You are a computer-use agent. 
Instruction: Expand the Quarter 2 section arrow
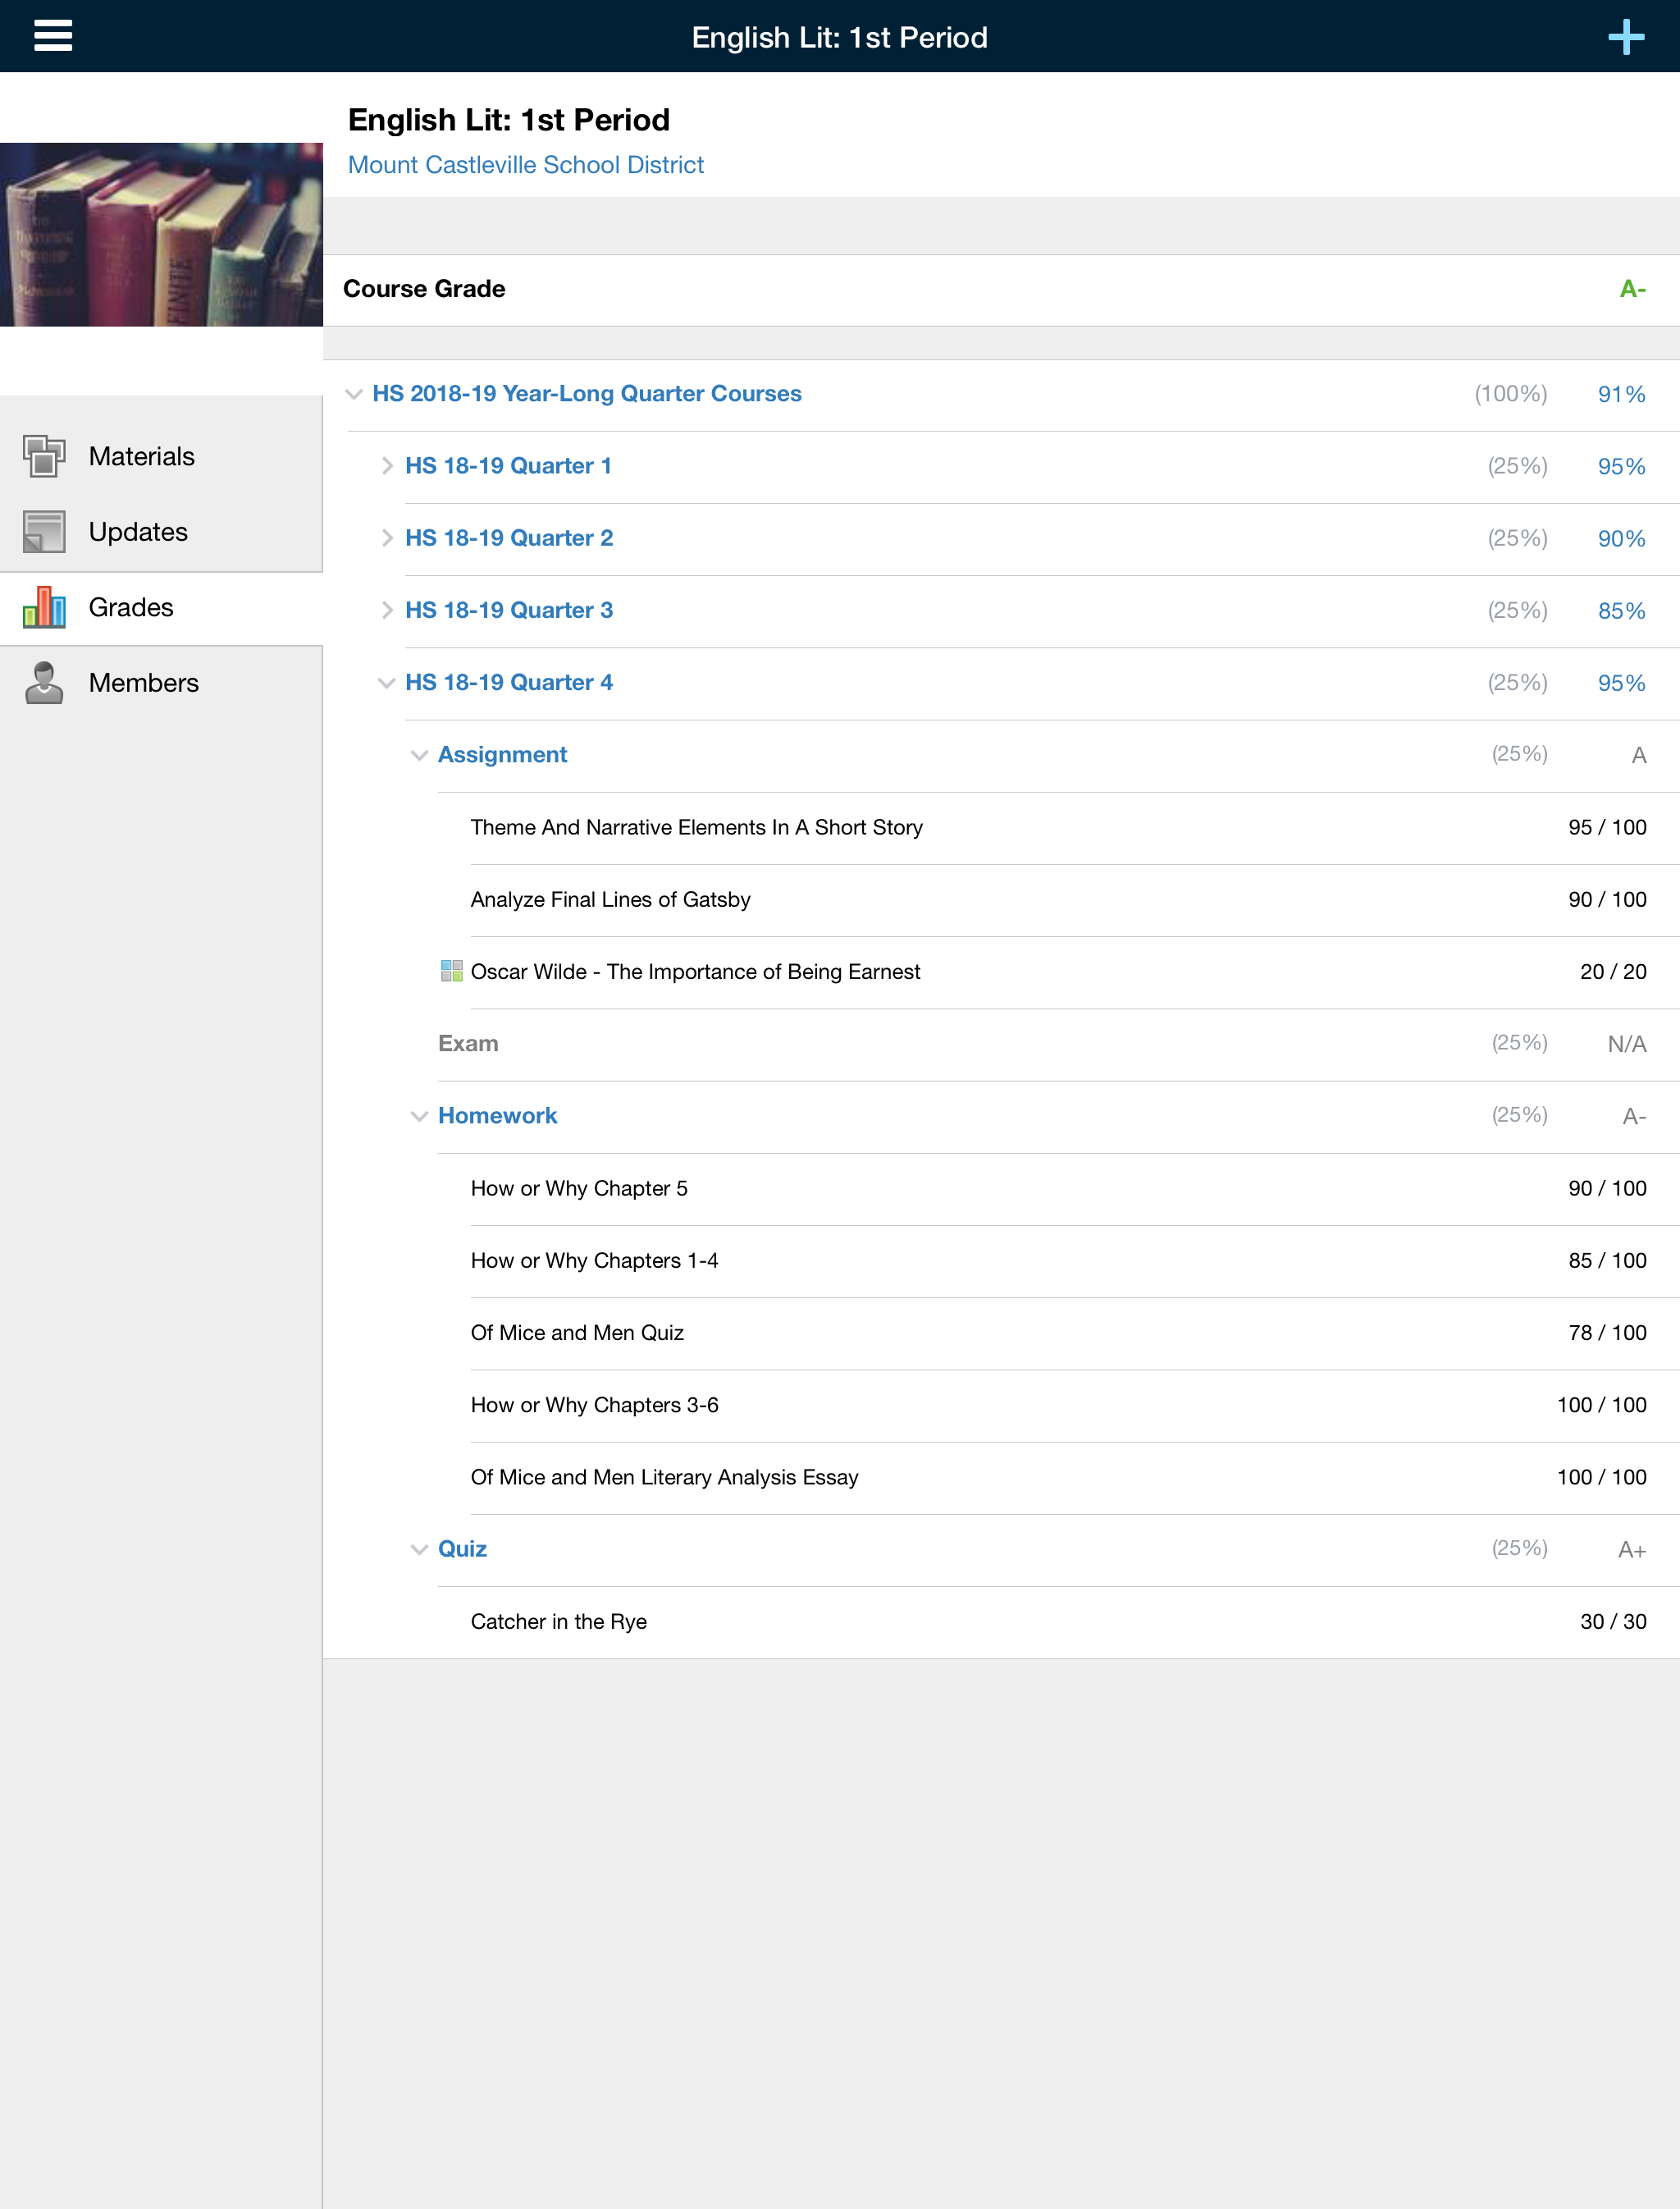pyautogui.click(x=387, y=538)
